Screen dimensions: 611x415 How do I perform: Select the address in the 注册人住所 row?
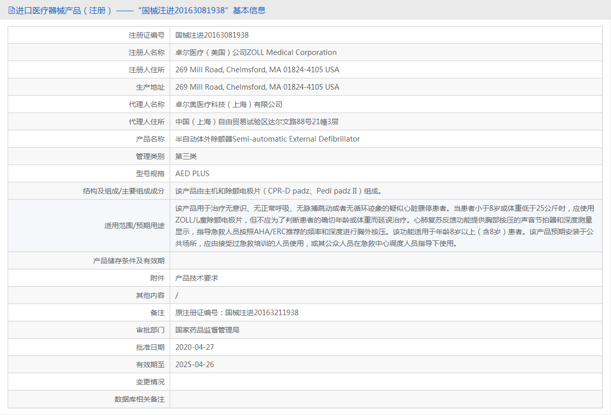point(257,70)
